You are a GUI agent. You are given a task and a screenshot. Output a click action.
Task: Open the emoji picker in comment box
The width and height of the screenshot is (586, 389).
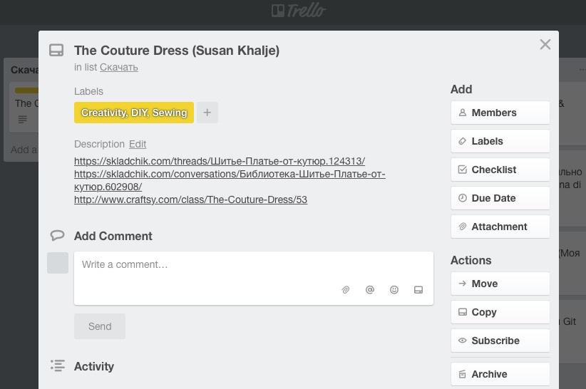point(394,290)
